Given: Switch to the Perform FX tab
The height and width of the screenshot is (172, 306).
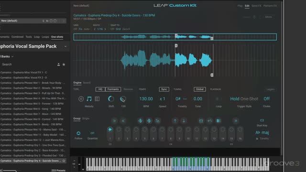Looking at the screenshot, I should pyautogui.click(x=270, y=6).
